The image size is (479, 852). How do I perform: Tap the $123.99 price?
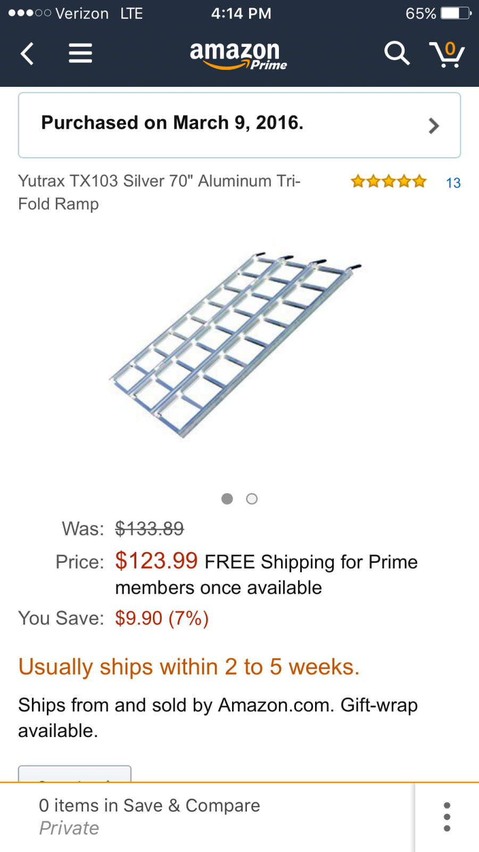tap(156, 561)
